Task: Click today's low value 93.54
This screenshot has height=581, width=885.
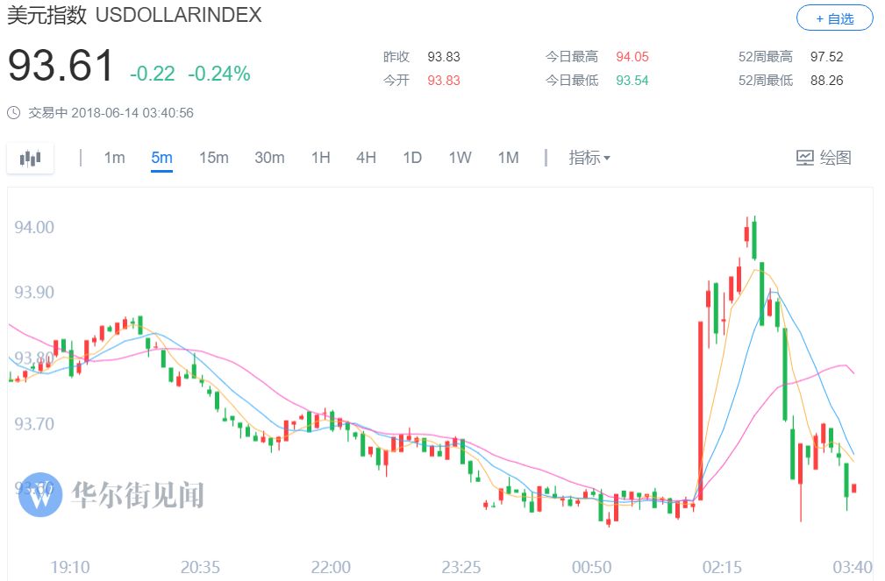Action: tap(632, 81)
